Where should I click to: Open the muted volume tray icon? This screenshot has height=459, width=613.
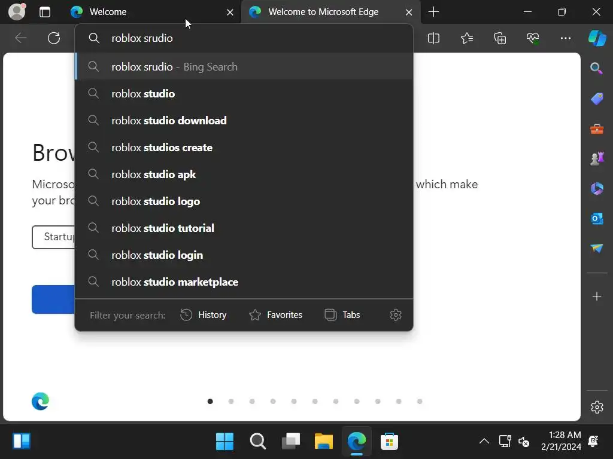(x=524, y=442)
